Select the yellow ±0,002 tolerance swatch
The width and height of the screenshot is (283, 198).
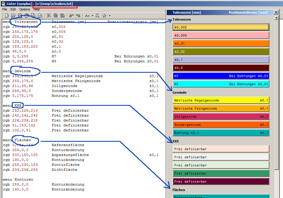coord(221,27)
